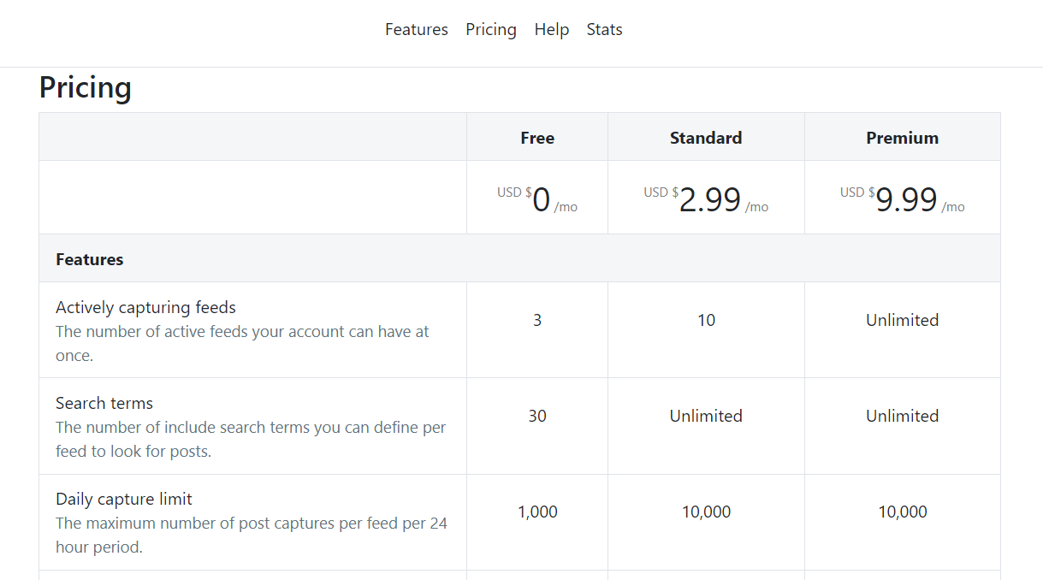Image resolution: width=1043 pixels, height=580 pixels.
Task: Select Free plan's 30 search terms value
Action: tap(536, 416)
